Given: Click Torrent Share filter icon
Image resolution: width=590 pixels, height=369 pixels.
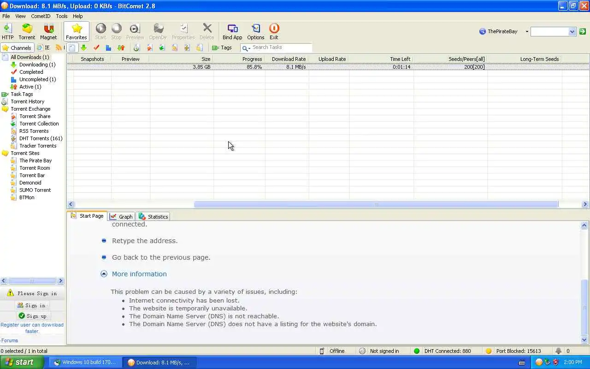Looking at the screenshot, I should (x=149, y=48).
